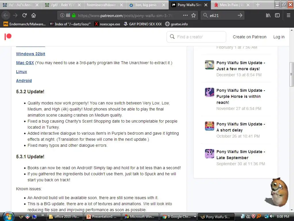The image size is (294, 221).
Task: Click the Create on Patreon link
Action: [x=249, y=37]
